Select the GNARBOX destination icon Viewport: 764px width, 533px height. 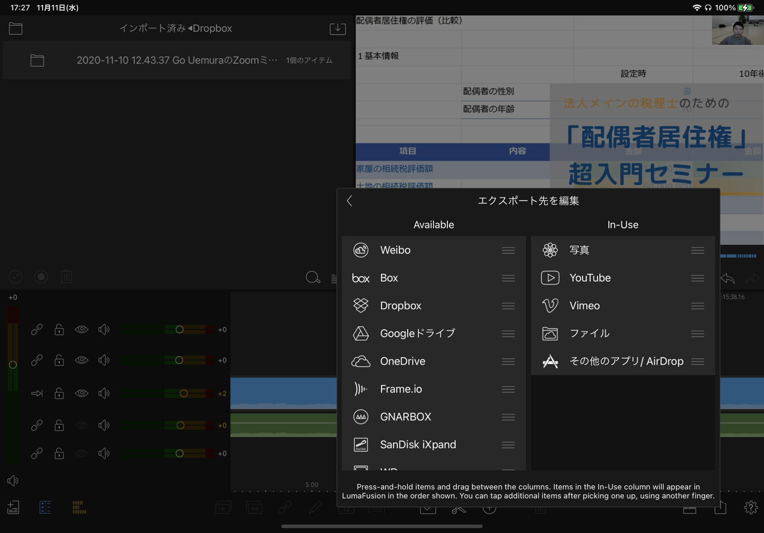point(361,417)
